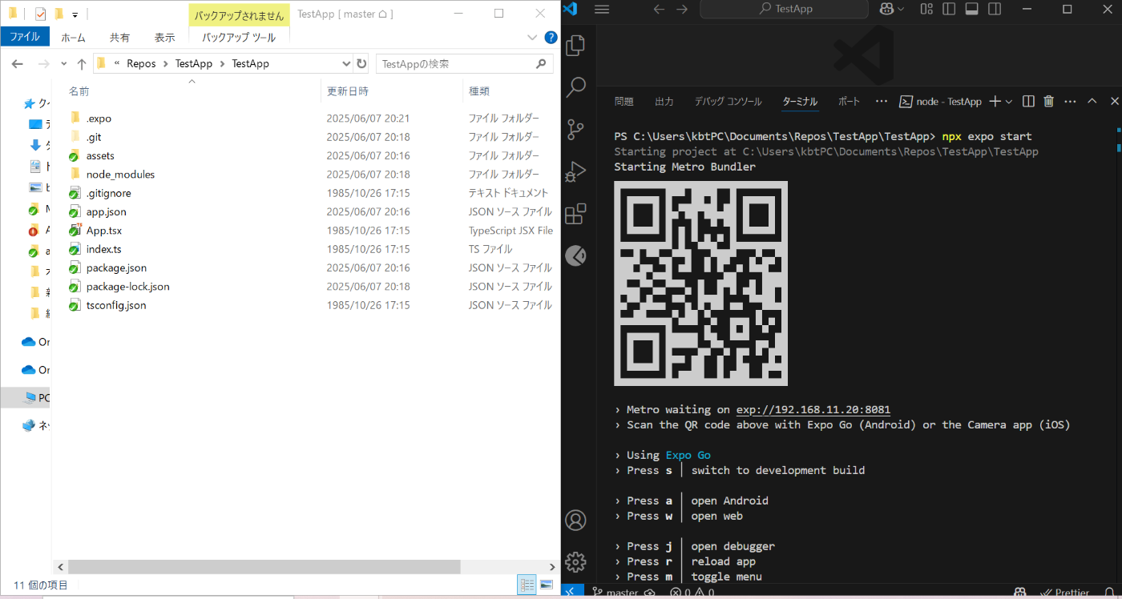Close the VS Code terminal panel
The width and height of the screenshot is (1122, 599).
coord(1114,101)
